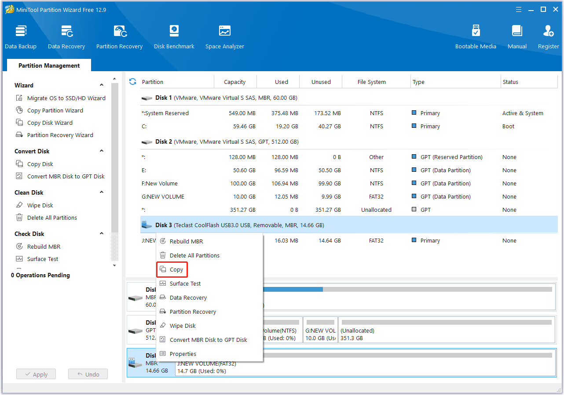Viewport: 564px width, 395px height.
Task: Select Wipe Disk from context menu
Action: [209, 326]
